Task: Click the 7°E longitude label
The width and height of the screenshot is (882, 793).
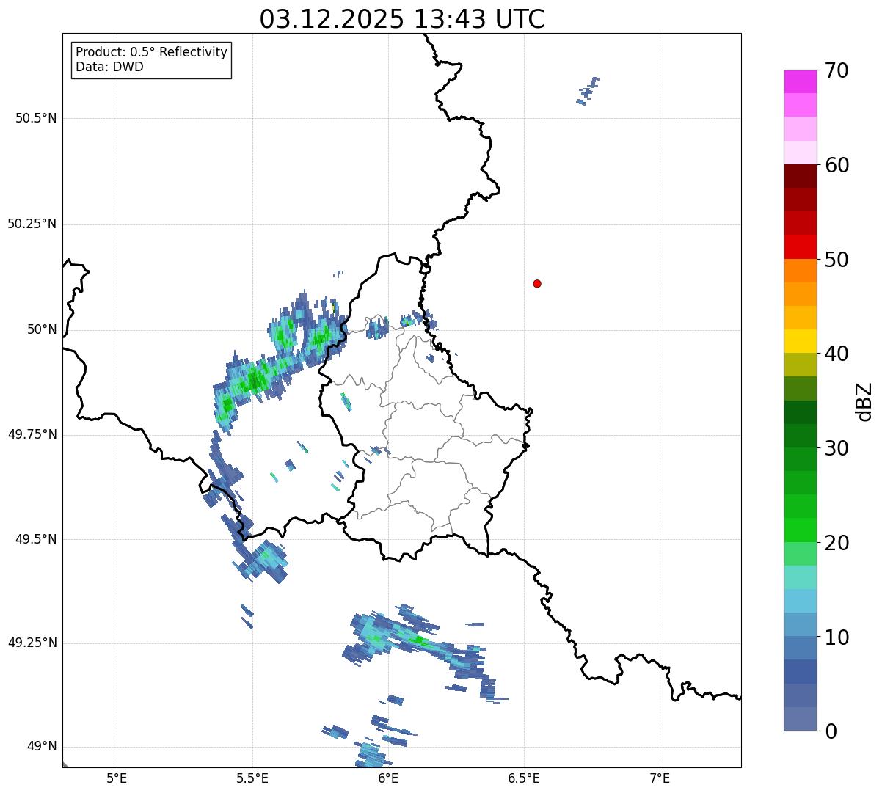Action: pos(660,778)
